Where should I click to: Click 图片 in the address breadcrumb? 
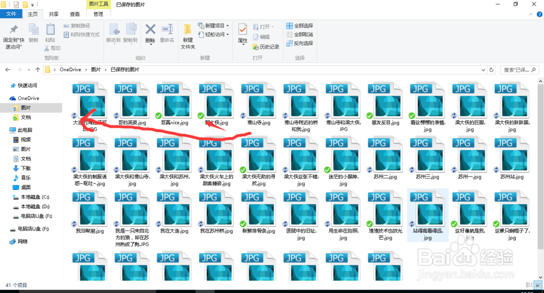pyautogui.click(x=96, y=70)
